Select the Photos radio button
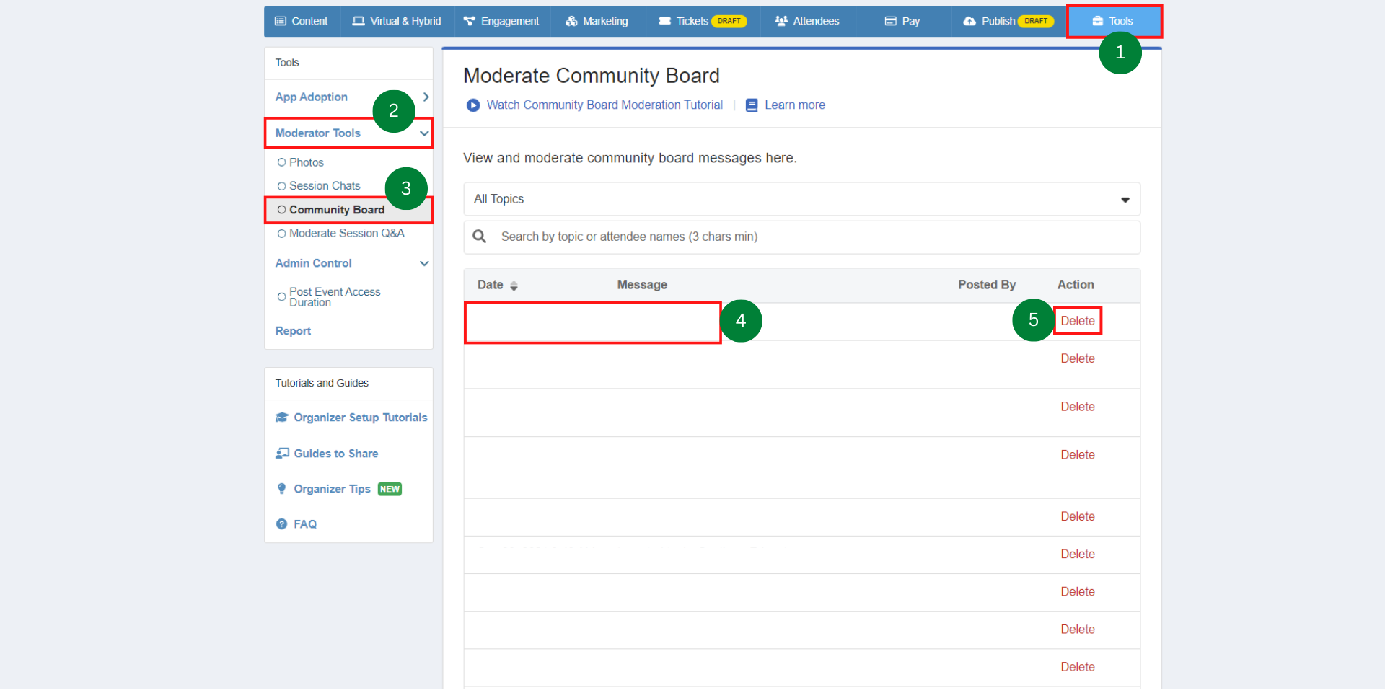The width and height of the screenshot is (1385, 693). tap(283, 162)
